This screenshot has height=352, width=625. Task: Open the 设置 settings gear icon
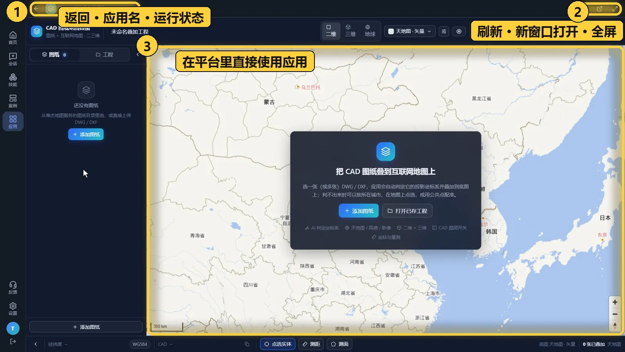tap(13, 309)
